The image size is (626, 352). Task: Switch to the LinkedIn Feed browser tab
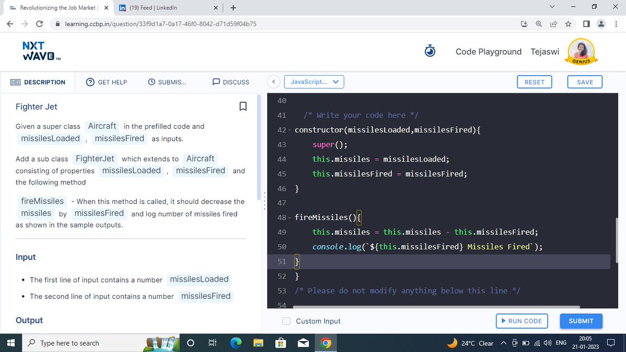click(x=167, y=8)
